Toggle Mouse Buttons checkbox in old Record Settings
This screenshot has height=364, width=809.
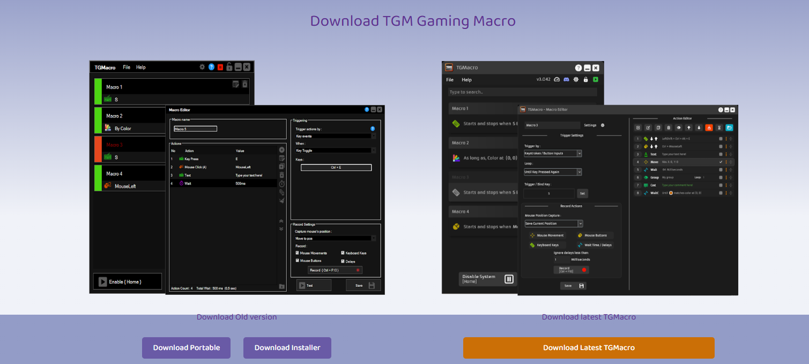tap(298, 261)
